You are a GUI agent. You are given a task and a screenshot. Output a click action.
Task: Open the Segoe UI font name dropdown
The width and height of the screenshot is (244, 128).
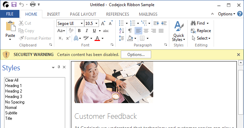(x=82, y=23)
